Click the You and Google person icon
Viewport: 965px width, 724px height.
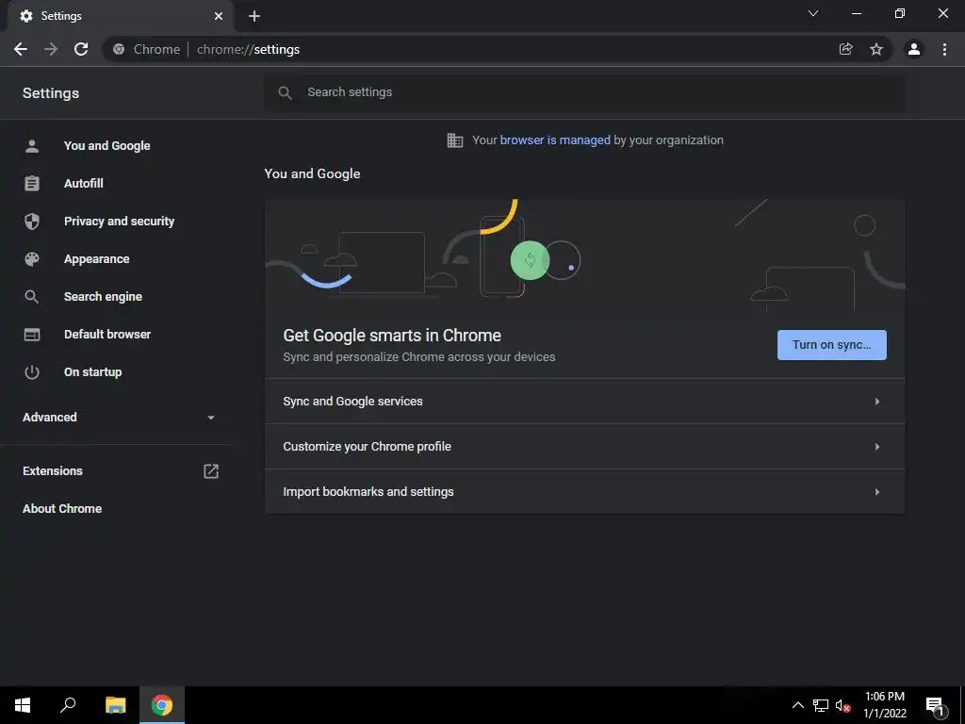point(32,146)
